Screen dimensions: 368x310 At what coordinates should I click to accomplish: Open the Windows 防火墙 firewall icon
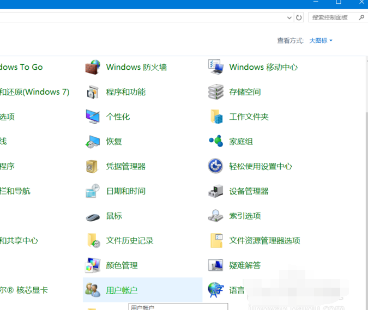click(x=93, y=68)
